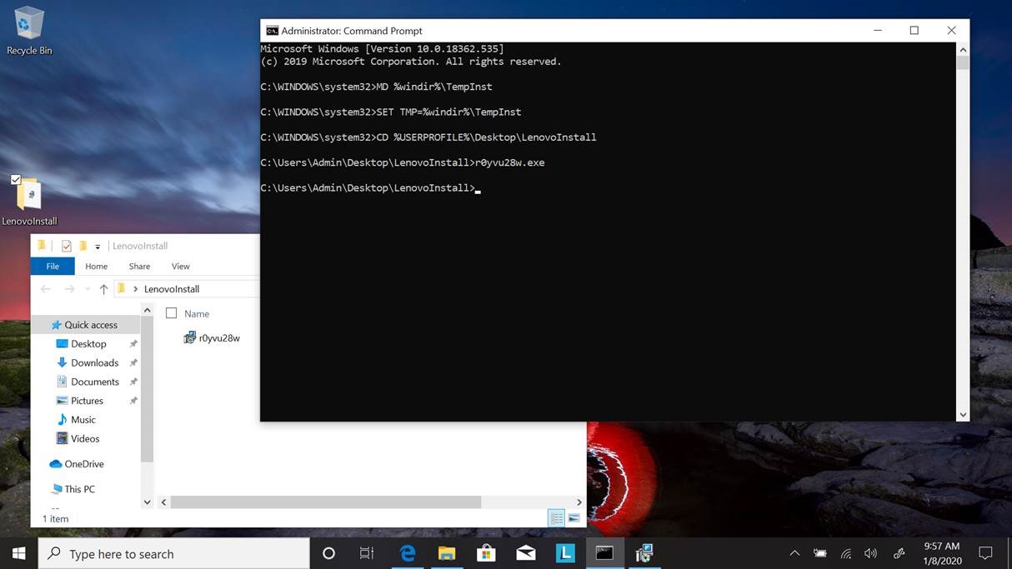Click navigation pane scroll down arrow

(x=148, y=502)
